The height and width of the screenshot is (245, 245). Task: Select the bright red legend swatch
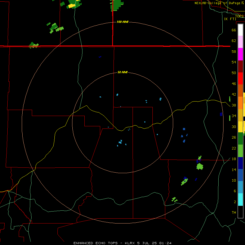pyautogui.click(x=240, y=78)
